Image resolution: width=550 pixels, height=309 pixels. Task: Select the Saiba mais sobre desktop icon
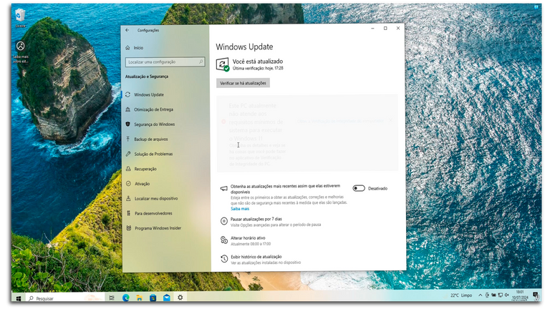[x=21, y=51]
